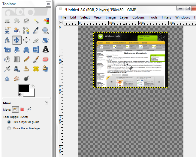
Task: Select the Pencil tool
Action: [26, 59]
